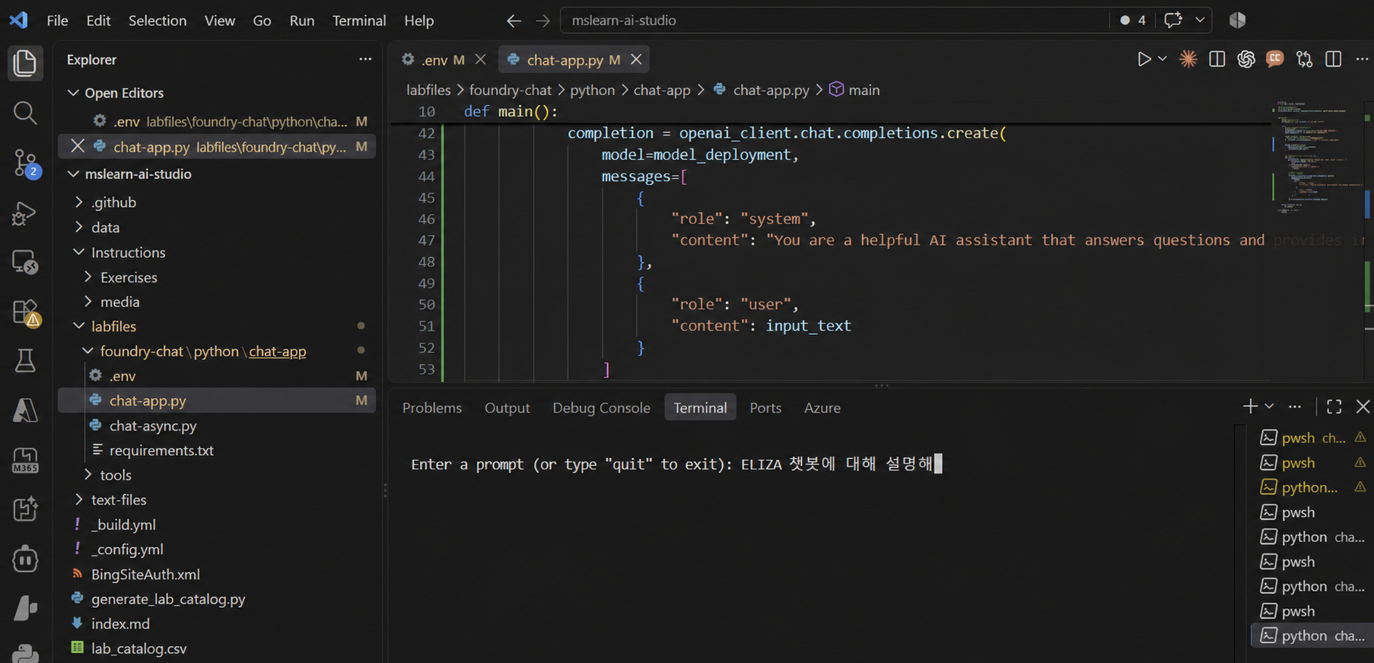Image resolution: width=1374 pixels, height=663 pixels.
Task: Add a new terminal with plus icon
Action: coord(1250,406)
